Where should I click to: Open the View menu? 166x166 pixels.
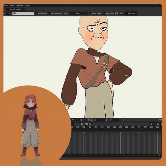pyautogui.click(x=12, y=5)
